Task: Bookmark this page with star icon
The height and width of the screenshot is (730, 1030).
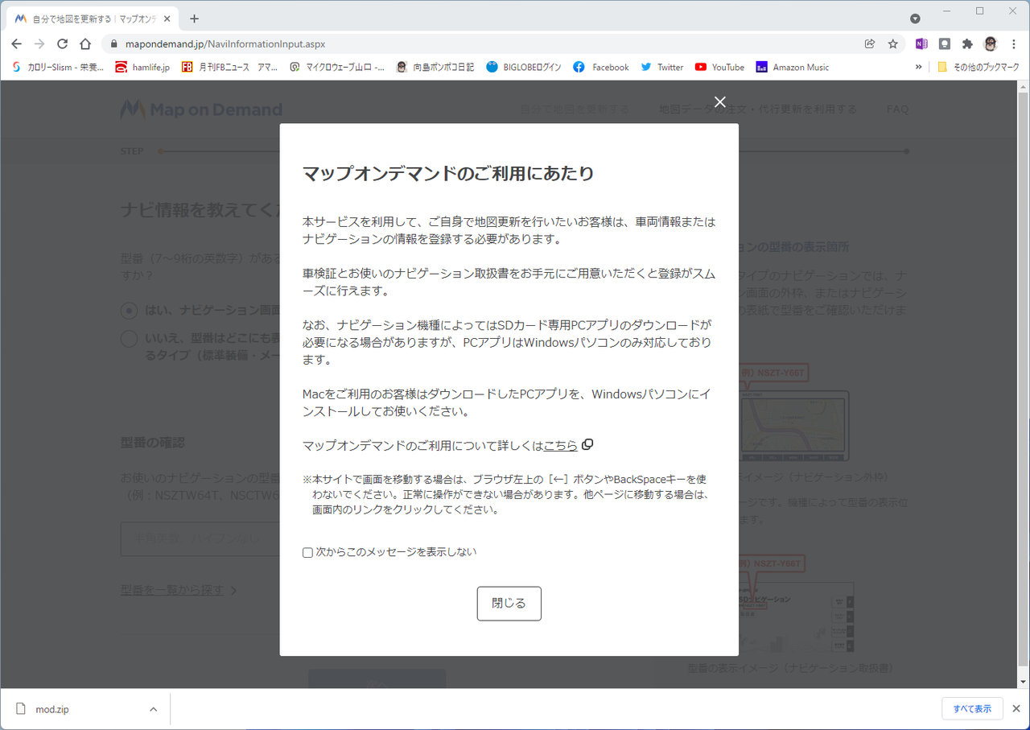Action: click(892, 44)
